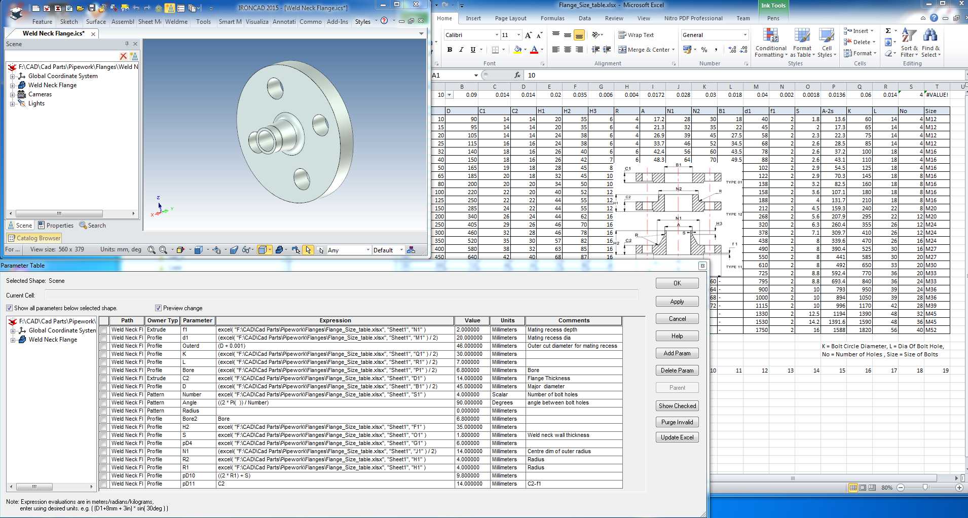This screenshot has height=518, width=968.
Task: Click the Add Param button
Action: tap(677, 353)
